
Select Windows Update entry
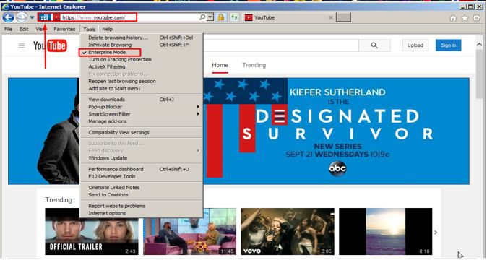coord(142,158)
